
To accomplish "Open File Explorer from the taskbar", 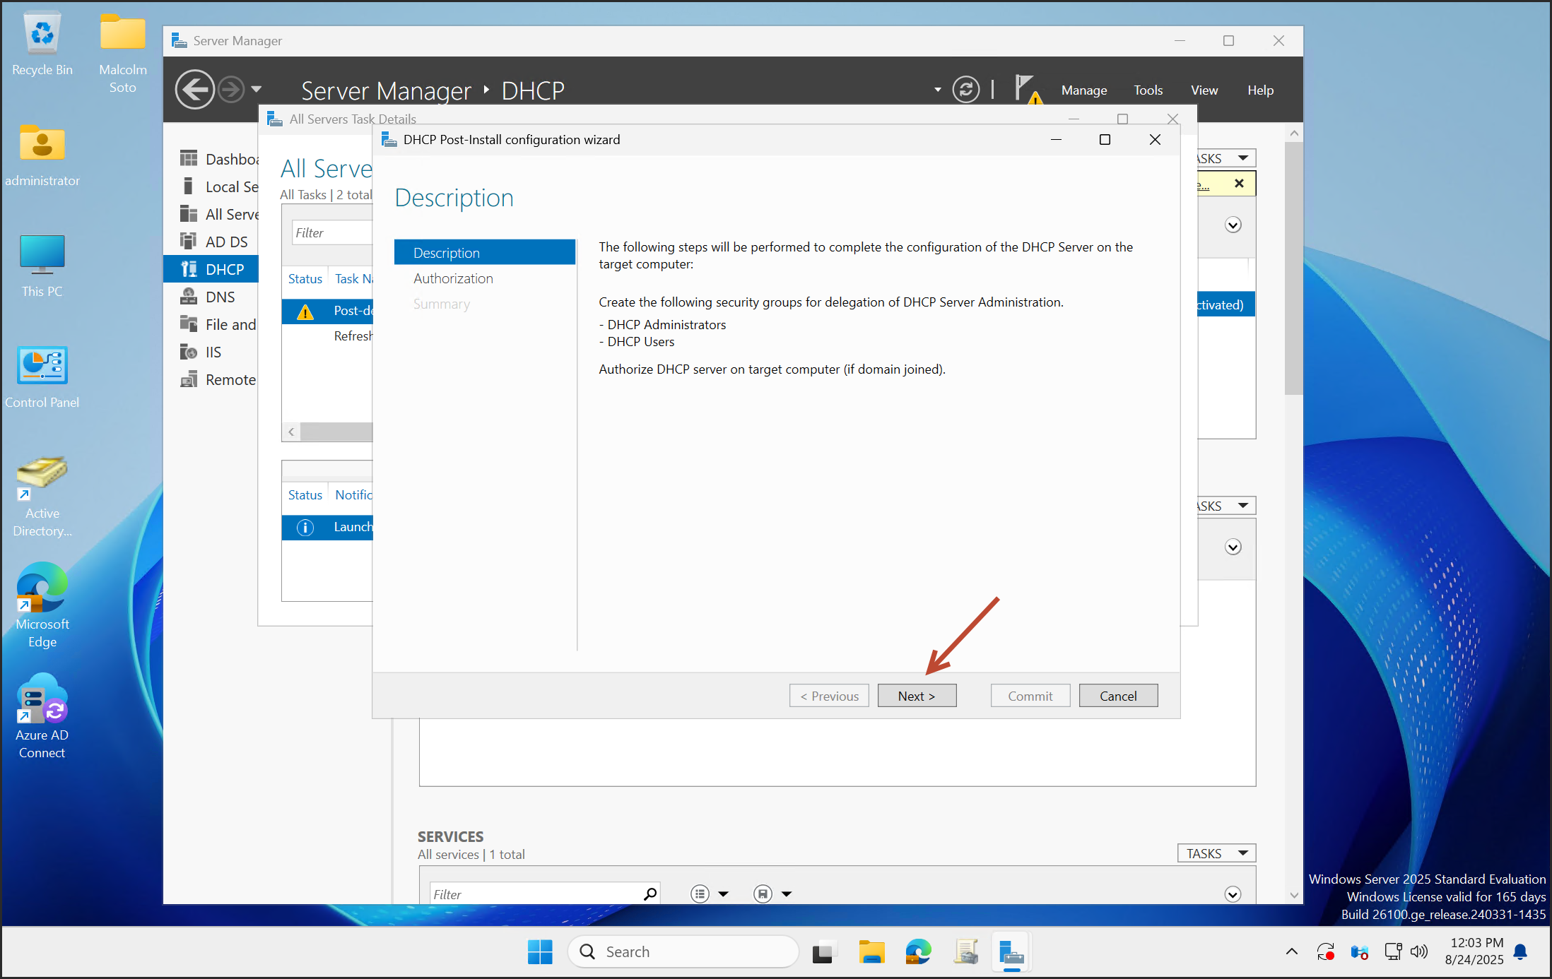I will click(x=871, y=951).
